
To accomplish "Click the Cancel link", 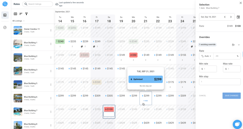I will (x=202, y=96).
